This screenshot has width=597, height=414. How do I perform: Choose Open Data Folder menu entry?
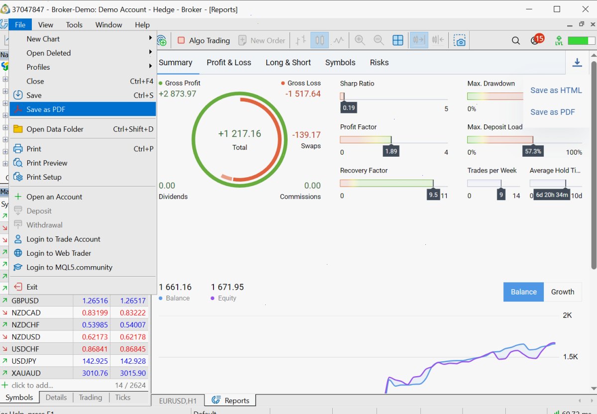(83, 129)
